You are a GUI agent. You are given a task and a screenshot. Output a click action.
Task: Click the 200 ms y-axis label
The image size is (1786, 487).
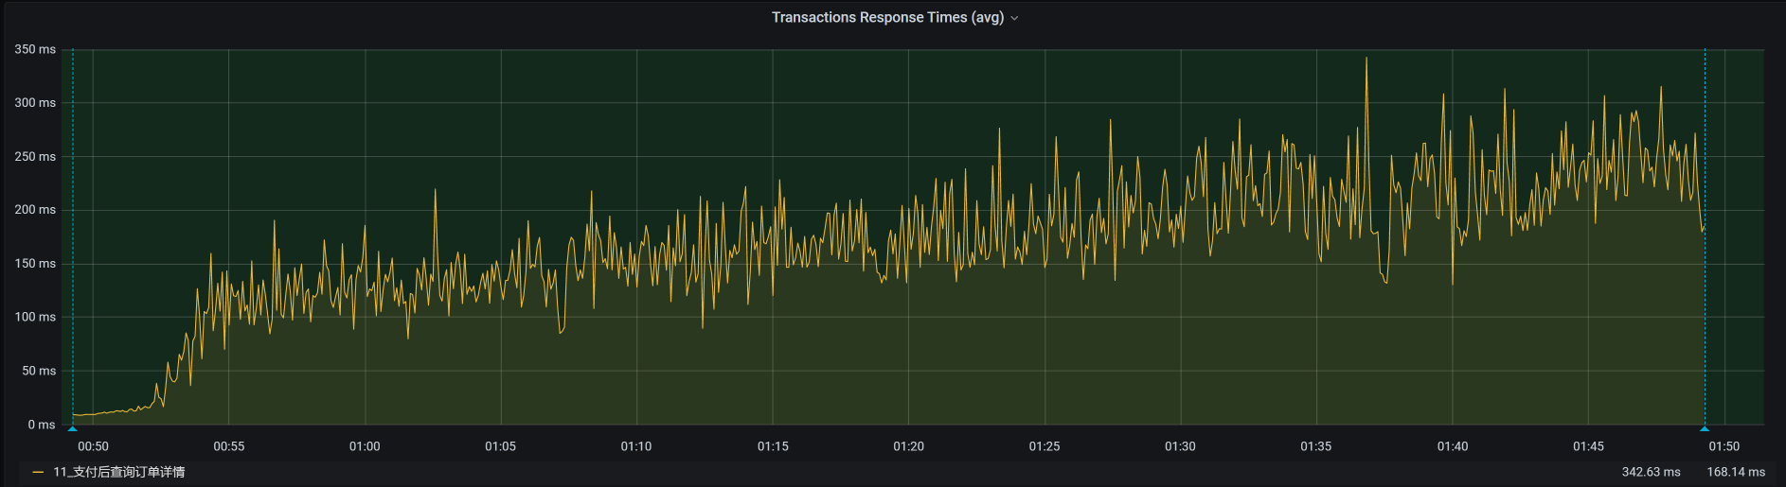coord(35,210)
